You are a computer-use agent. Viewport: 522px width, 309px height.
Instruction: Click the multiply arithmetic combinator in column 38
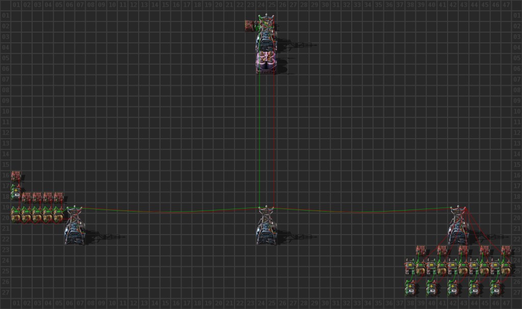tap(410, 267)
